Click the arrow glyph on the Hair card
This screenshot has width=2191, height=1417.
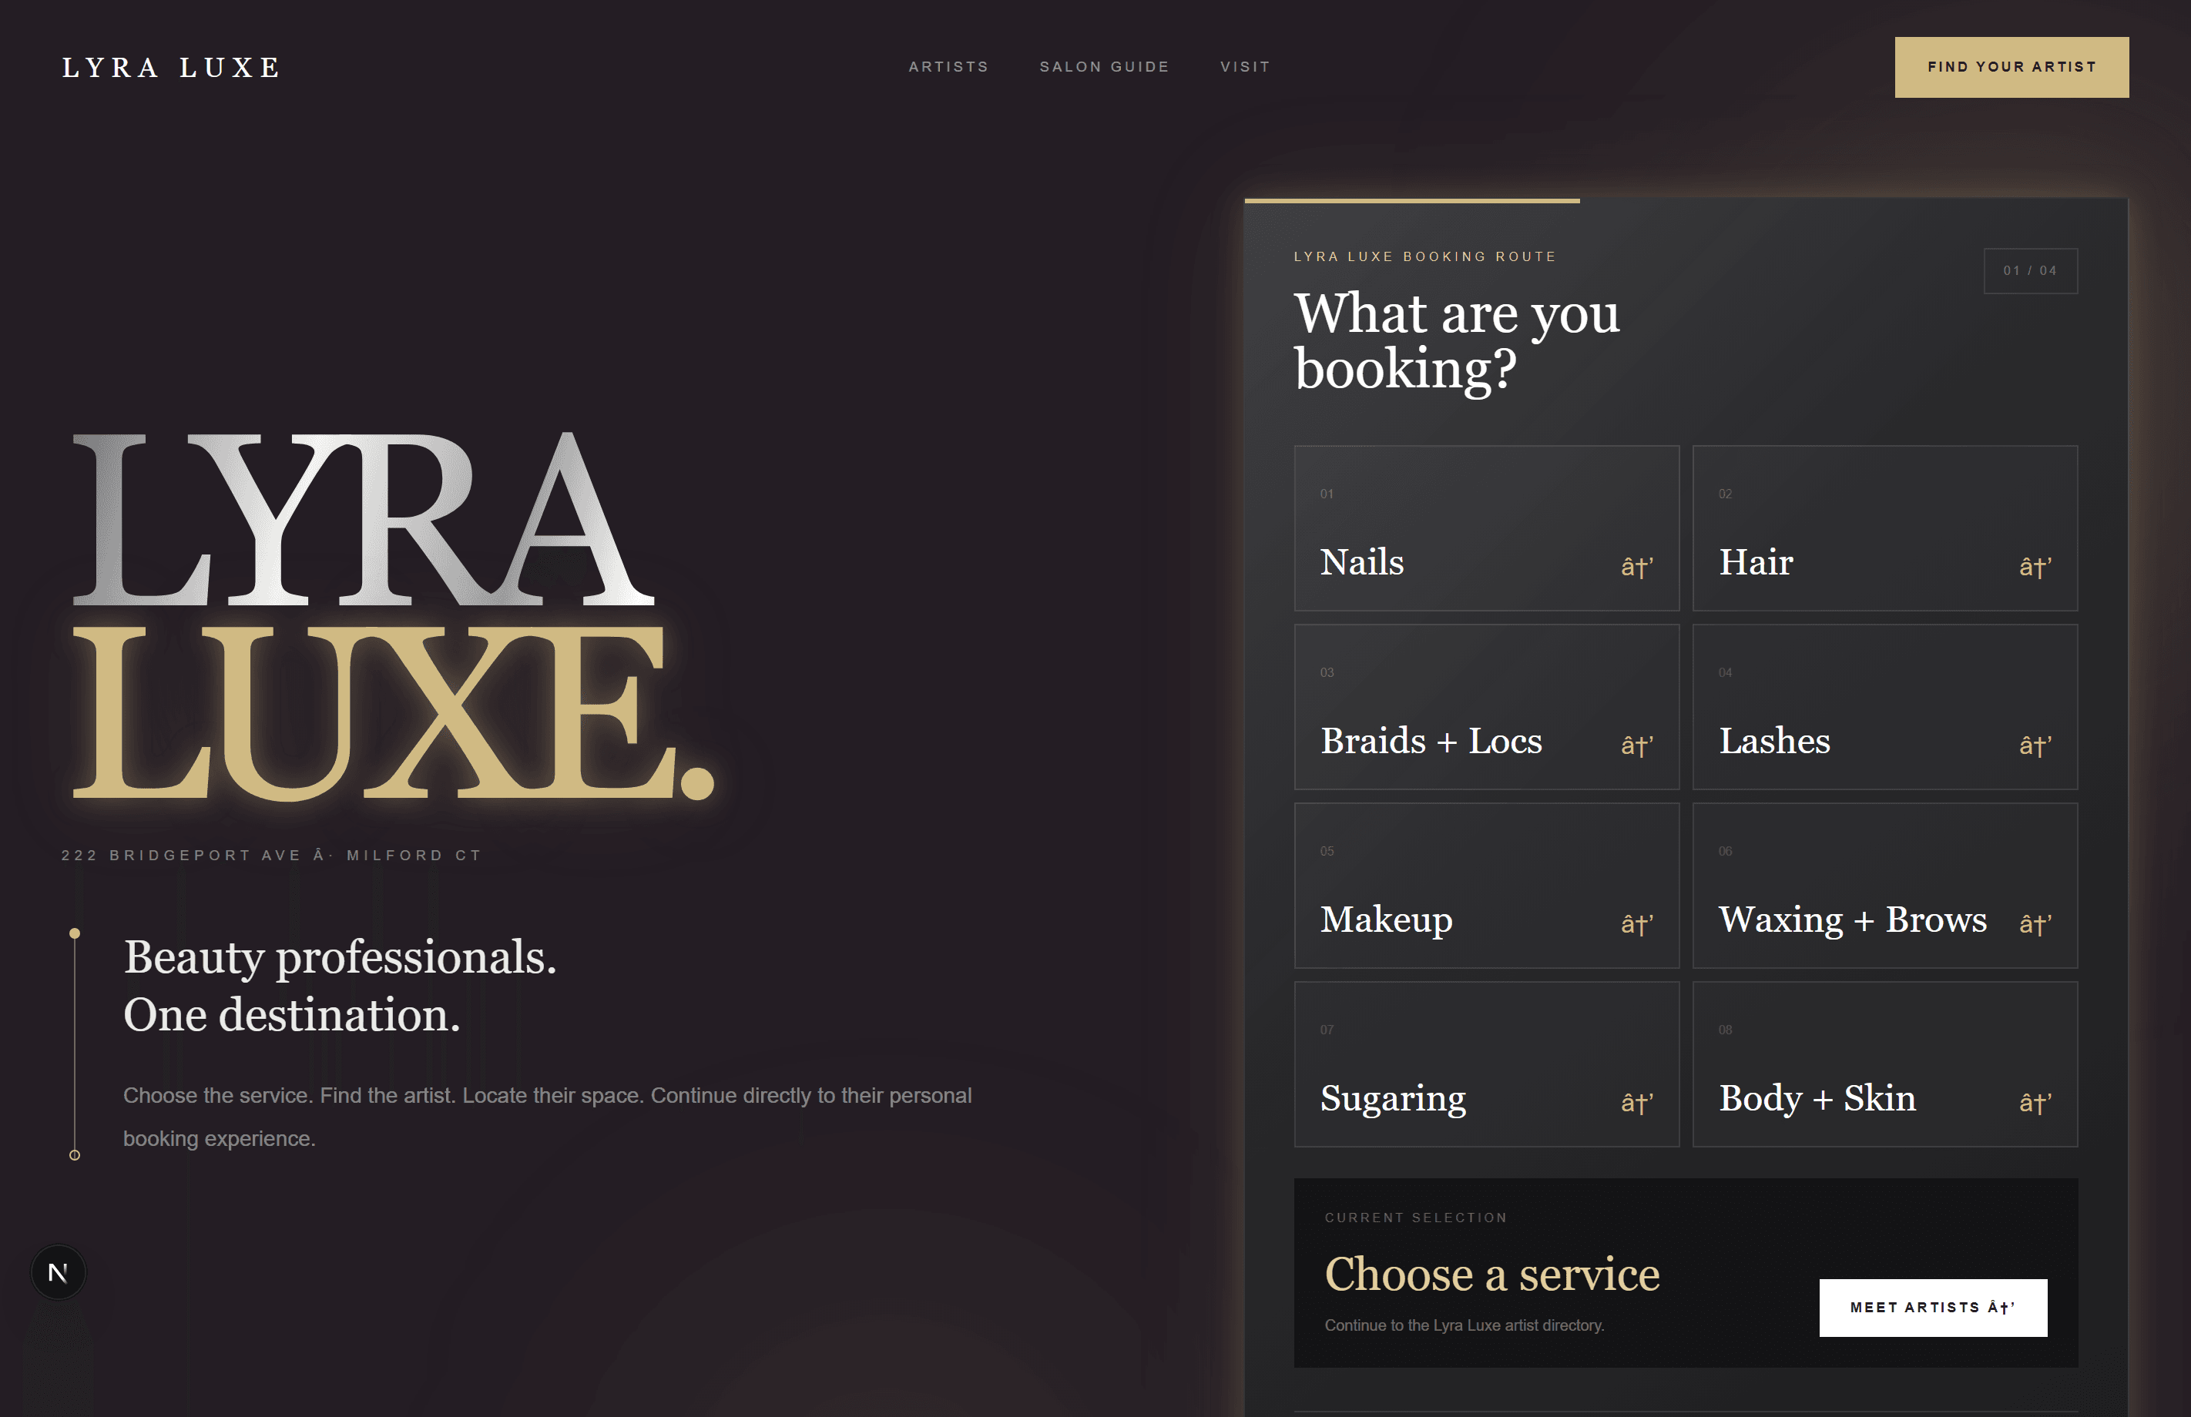pyautogui.click(x=2035, y=566)
